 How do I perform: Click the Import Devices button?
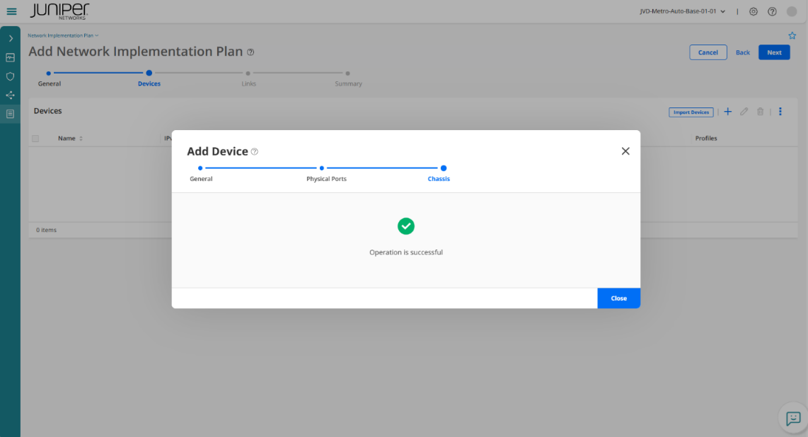(691, 112)
